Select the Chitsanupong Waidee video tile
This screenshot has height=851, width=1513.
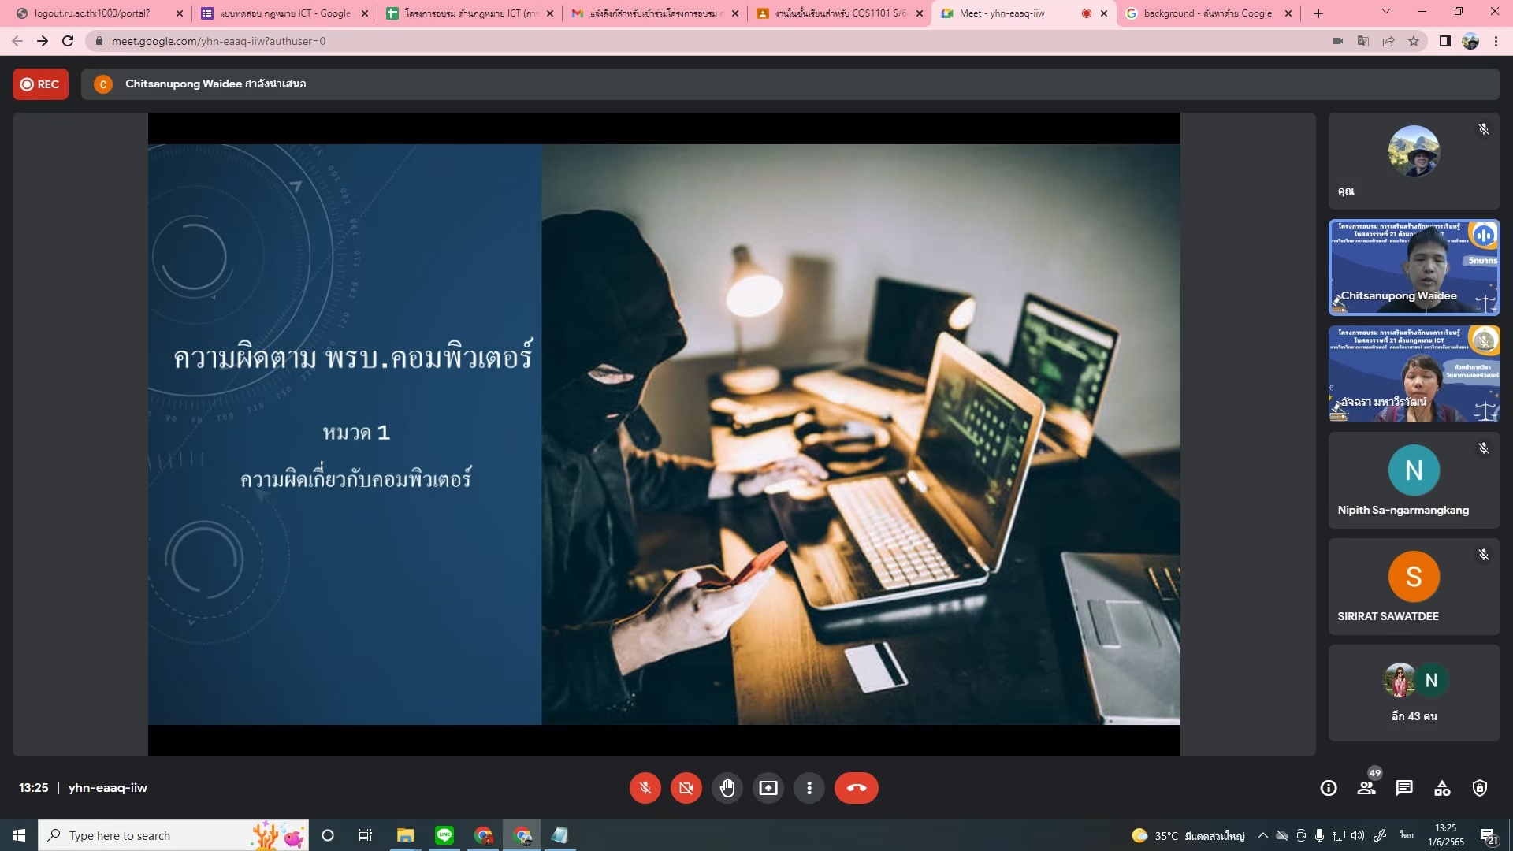pyautogui.click(x=1414, y=268)
